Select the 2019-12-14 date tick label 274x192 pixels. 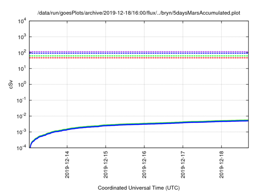67,165
